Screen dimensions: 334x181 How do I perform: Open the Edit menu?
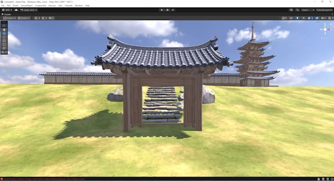[8, 5]
